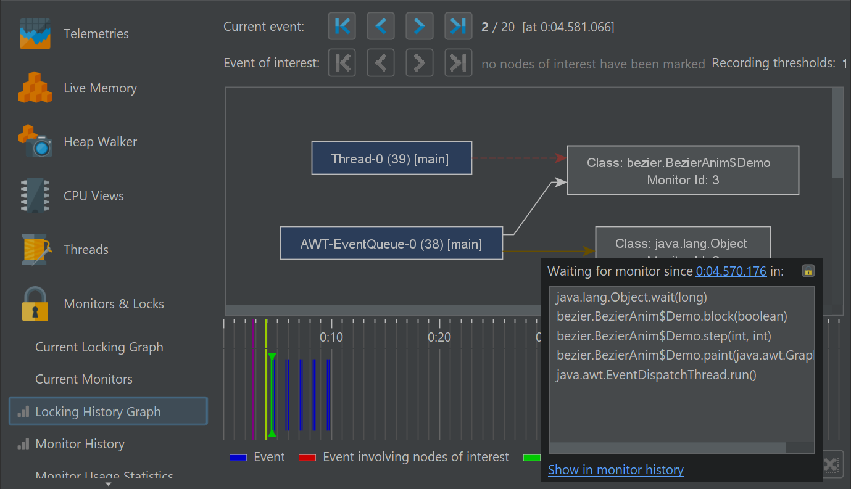Click the 2 / 20 event counter

point(498,27)
